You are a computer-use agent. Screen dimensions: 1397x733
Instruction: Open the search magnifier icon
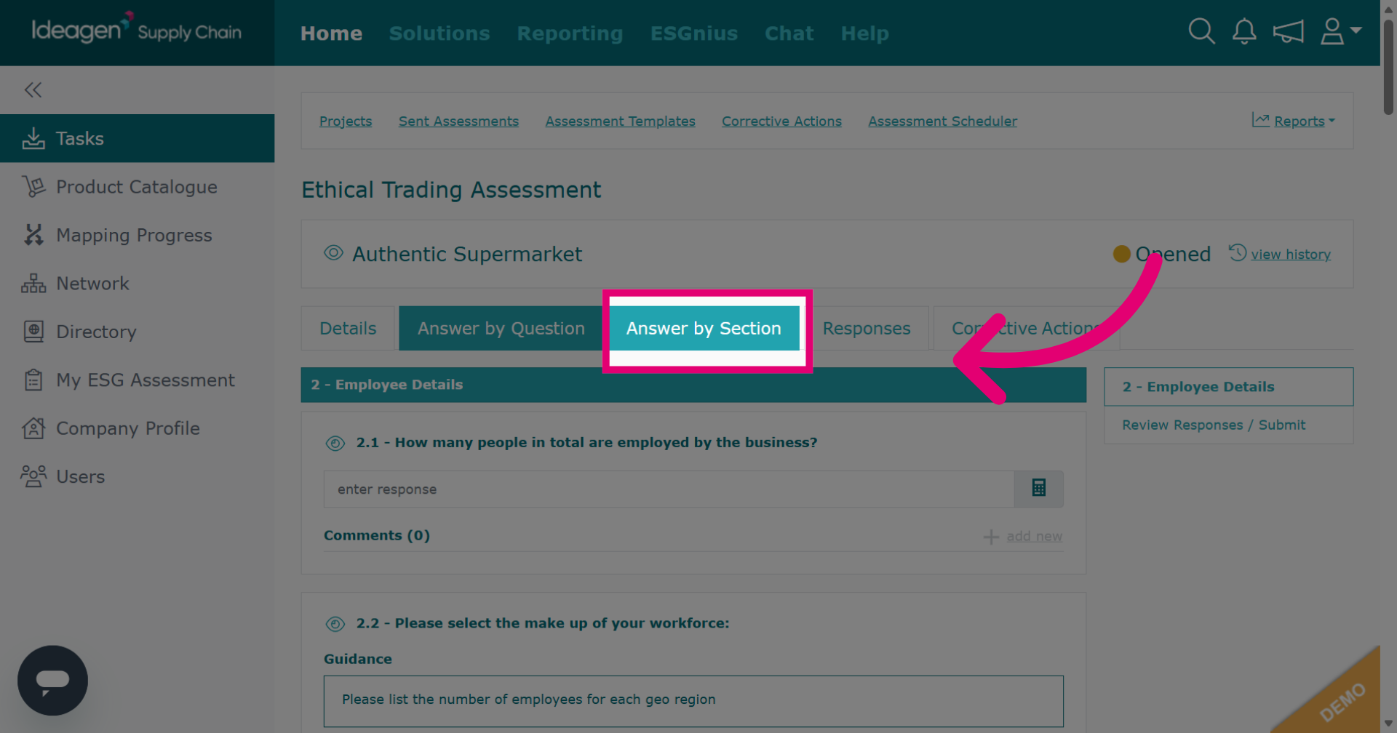(x=1201, y=31)
